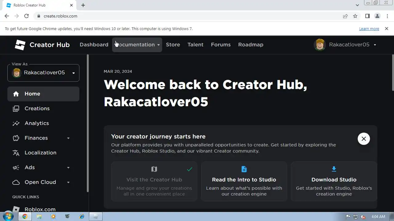Click the Open Cloud cloud icon
The height and width of the screenshot is (221, 394).
[x=16, y=182]
